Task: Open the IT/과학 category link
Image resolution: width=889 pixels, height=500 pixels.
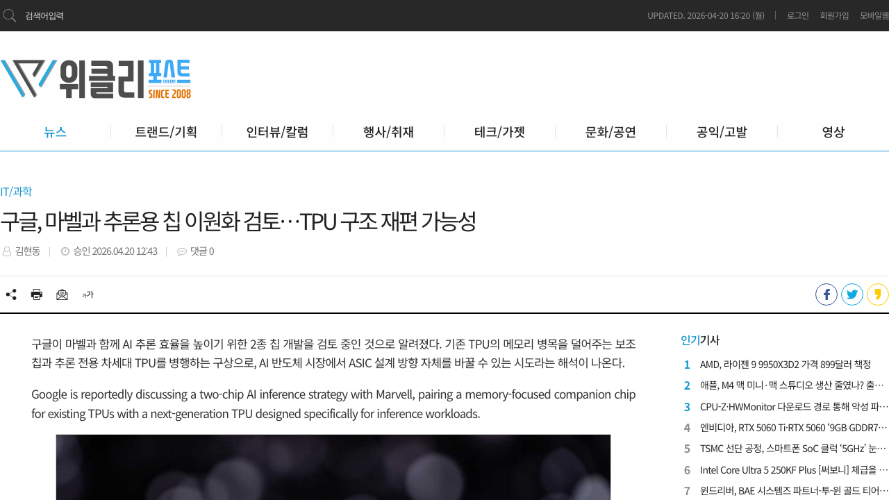Action: [16, 192]
